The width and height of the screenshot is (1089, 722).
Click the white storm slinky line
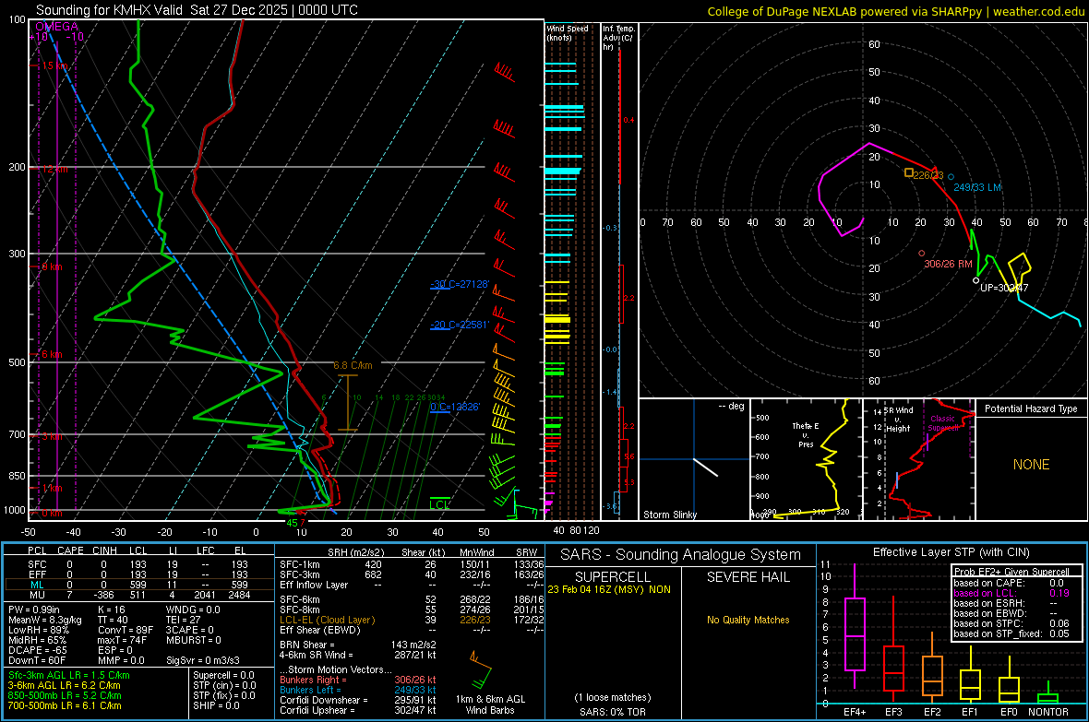(x=706, y=468)
